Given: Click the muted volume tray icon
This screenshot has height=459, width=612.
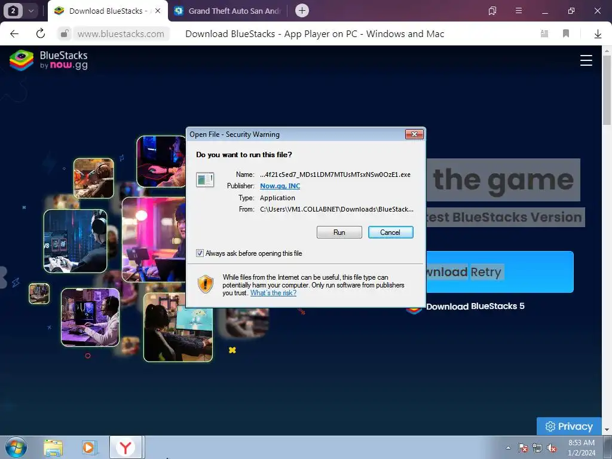Looking at the screenshot, I should pyautogui.click(x=552, y=448).
